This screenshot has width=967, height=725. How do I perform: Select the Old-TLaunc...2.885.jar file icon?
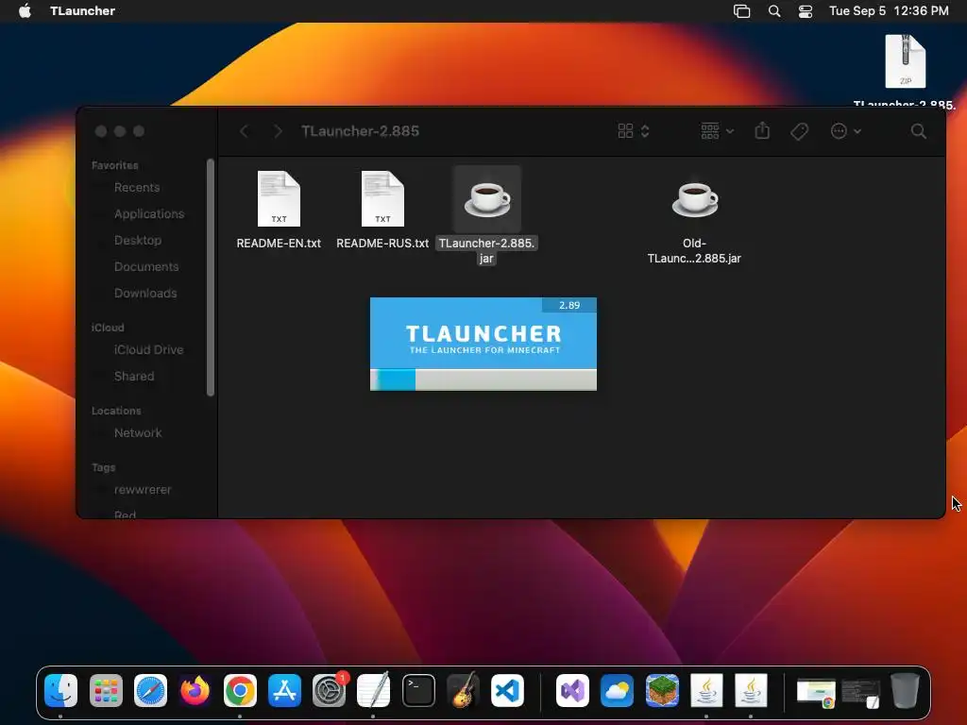[x=694, y=199]
